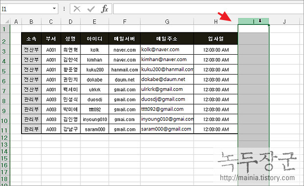Click the 아이디 cell with dokabe
This screenshot has height=186, width=304.
[x=95, y=80]
